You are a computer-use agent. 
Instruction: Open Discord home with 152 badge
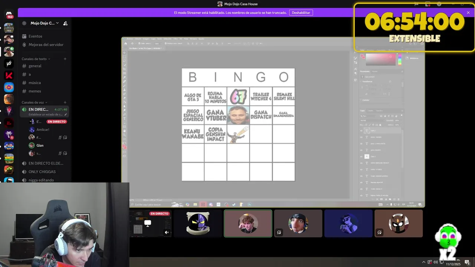click(x=9, y=14)
